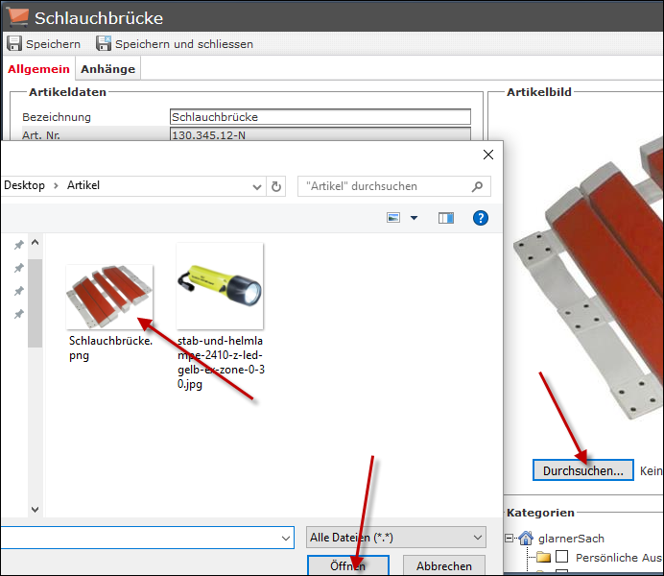The width and height of the screenshot is (664, 576).
Task: Expand the address bar path history dropdown
Action: [256, 186]
